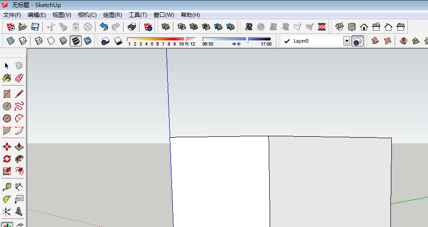Toggle X-Ray face style
The width and height of the screenshot is (428, 227).
tap(11, 41)
